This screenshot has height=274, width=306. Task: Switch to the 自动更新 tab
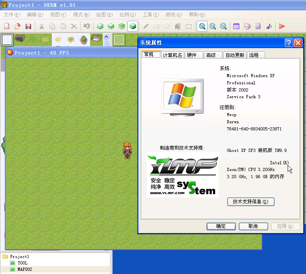(x=235, y=55)
